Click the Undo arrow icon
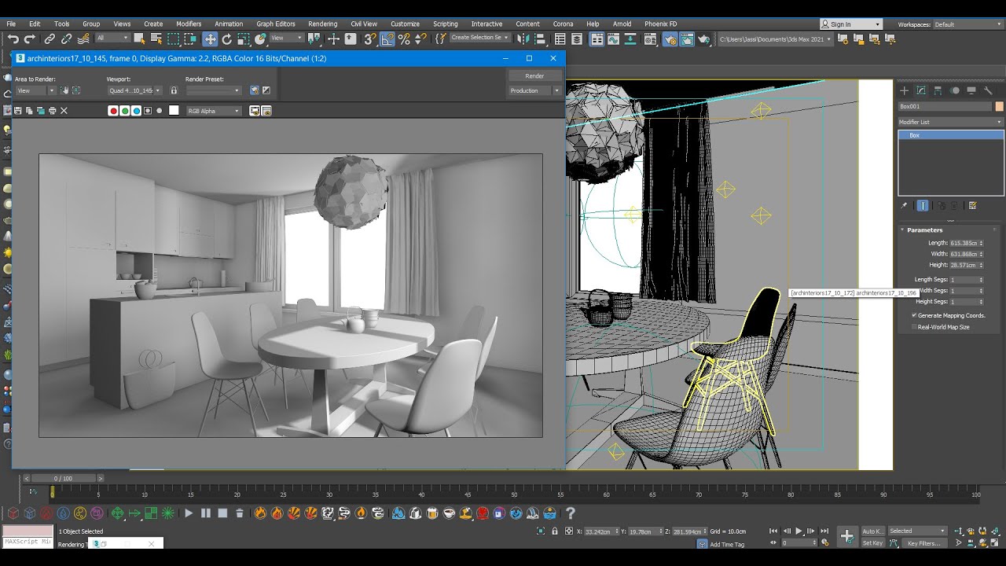This screenshot has height=566, width=1006. tap(13, 39)
